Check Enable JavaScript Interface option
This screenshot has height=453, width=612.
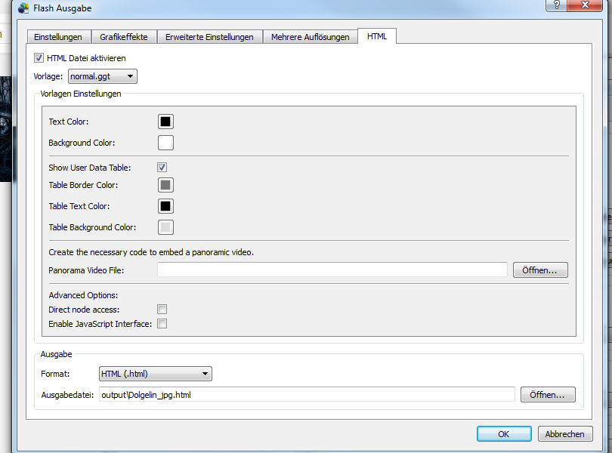tap(162, 324)
